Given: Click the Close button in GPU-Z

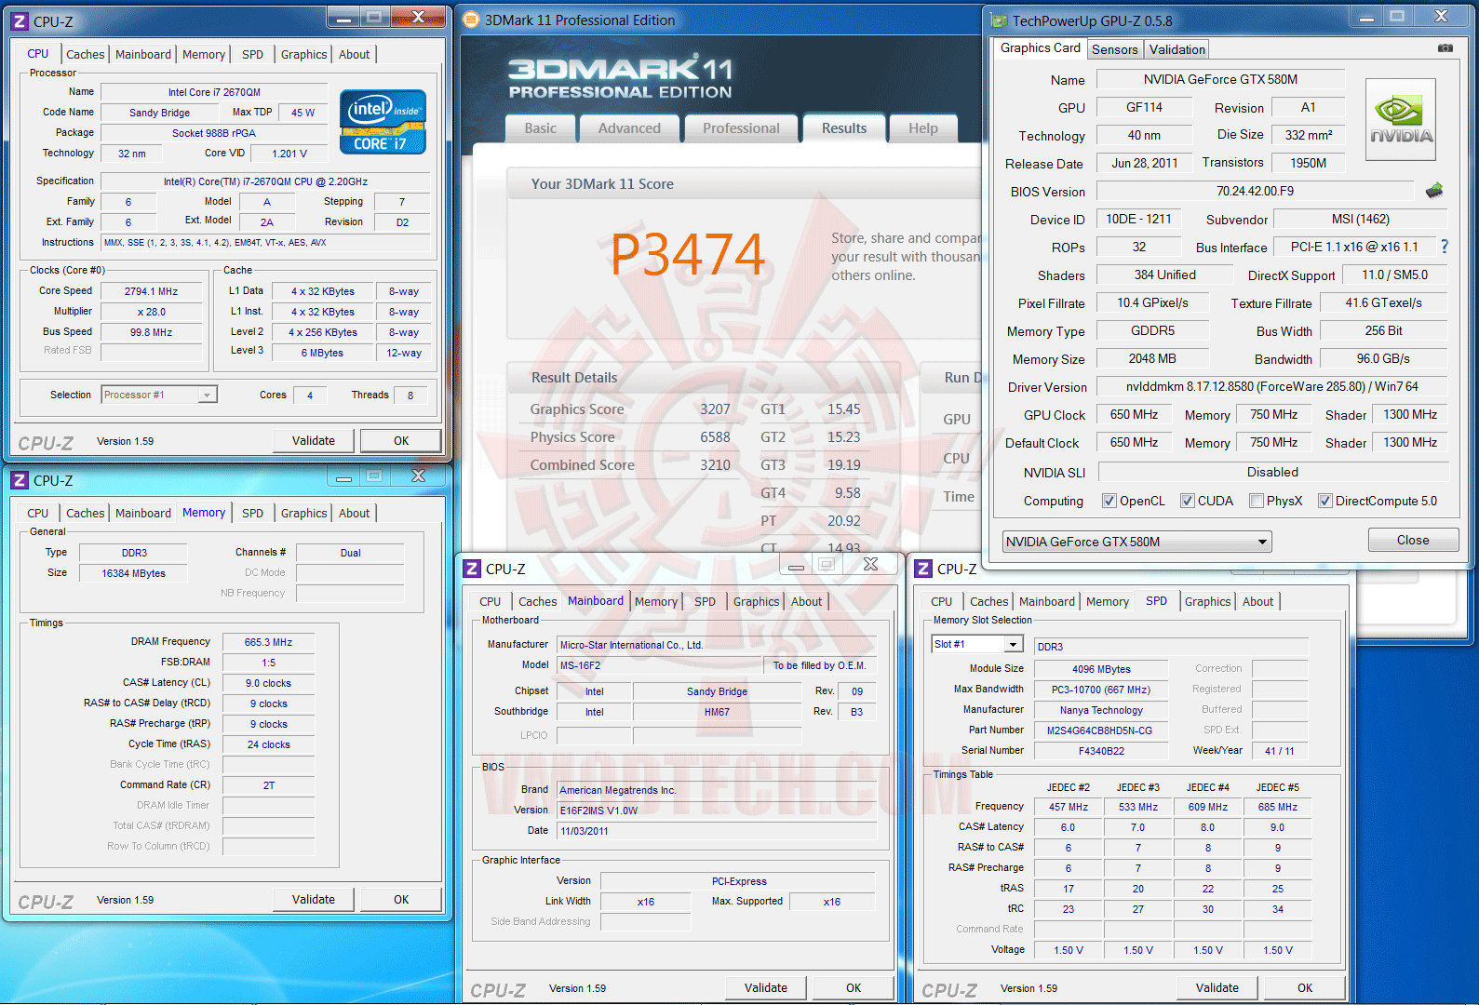Looking at the screenshot, I should (x=1413, y=541).
